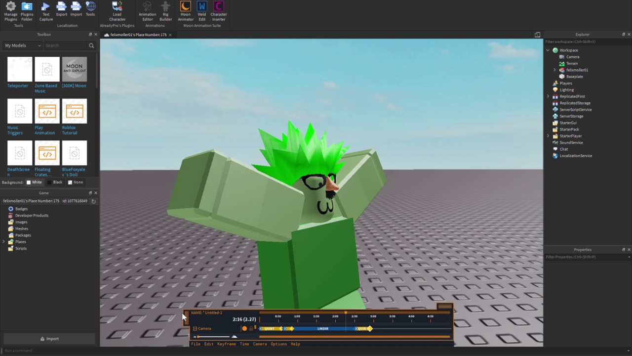Expand the Places folder in Game panel
Screen dimensions: 632x356
(4, 242)
